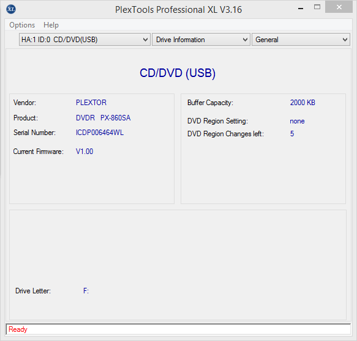This screenshot has width=357, height=341.
Task: Select the CD/DVD (USB) heading text
Action: pyautogui.click(x=178, y=73)
